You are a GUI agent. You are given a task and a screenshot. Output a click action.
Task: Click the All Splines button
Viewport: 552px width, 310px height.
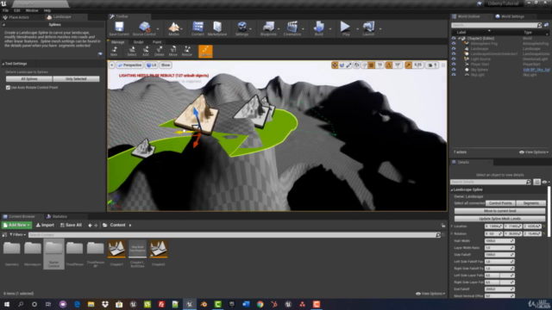28,79
